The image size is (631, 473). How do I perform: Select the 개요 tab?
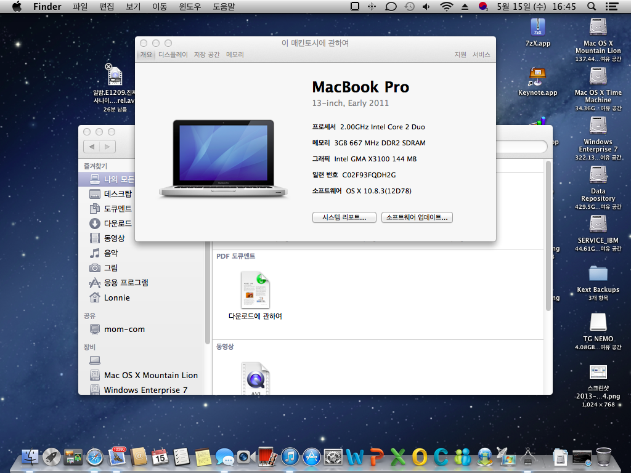tap(146, 55)
